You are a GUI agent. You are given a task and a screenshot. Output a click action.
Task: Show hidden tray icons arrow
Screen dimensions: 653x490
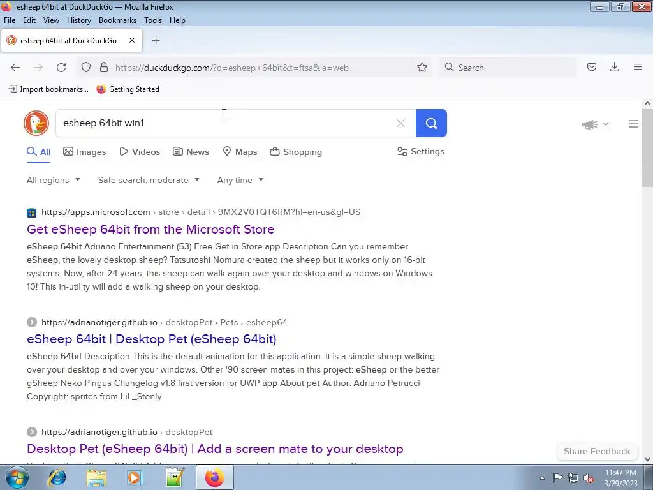(x=542, y=478)
